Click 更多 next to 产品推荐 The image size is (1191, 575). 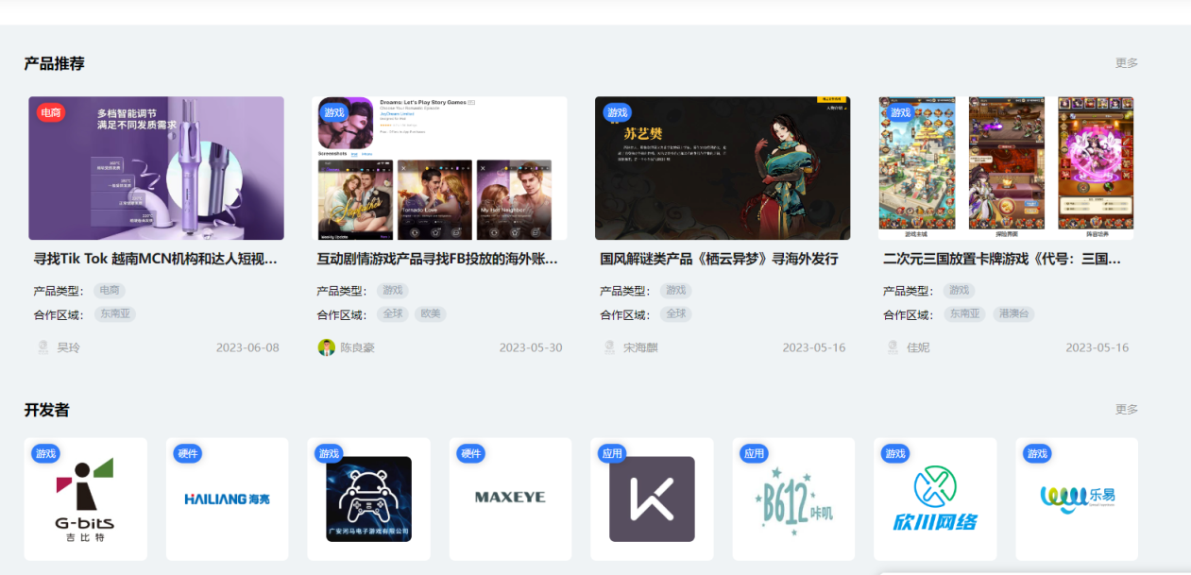click(x=1126, y=63)
